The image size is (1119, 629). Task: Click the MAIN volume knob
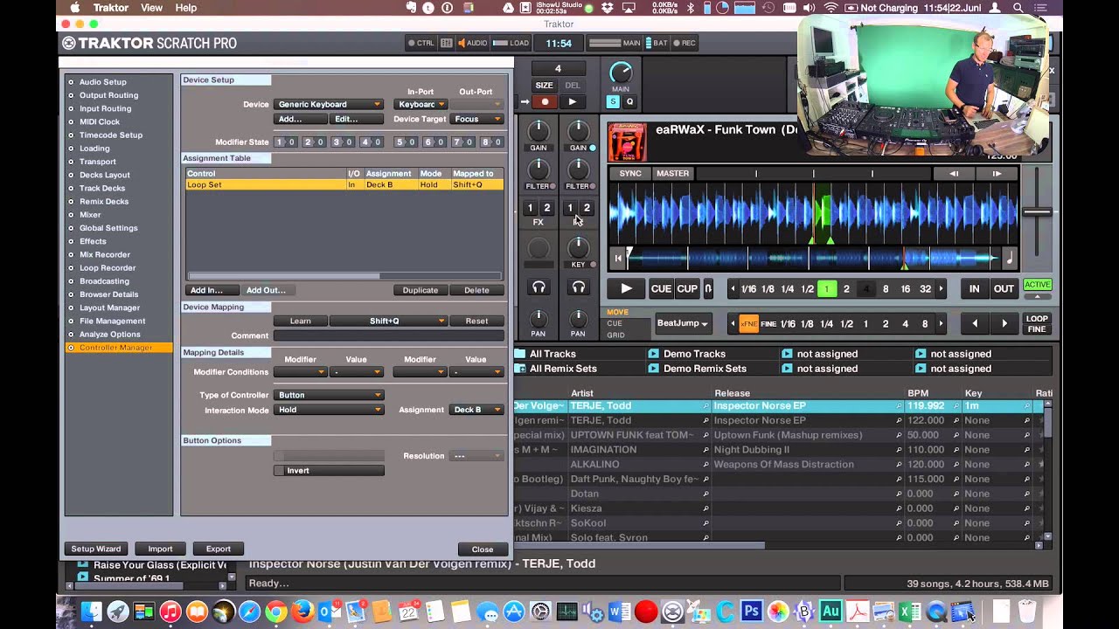620,73
